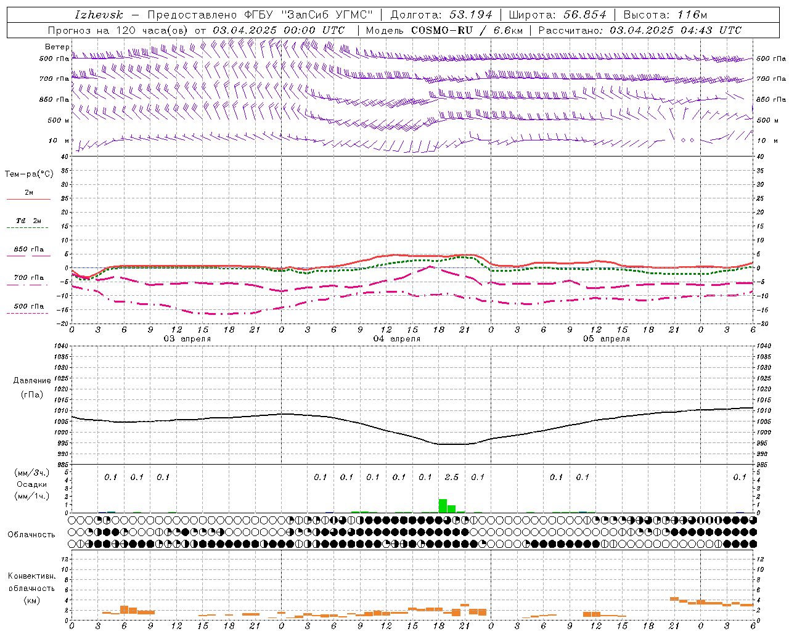This screenshot has height=631, width=789.
Task: Click the Конвективн. label of convective cloud chart
Action: pos(31,576)
